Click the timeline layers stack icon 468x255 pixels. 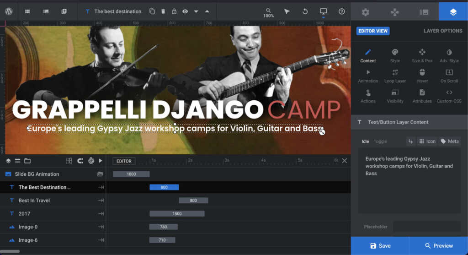point(8,161)
